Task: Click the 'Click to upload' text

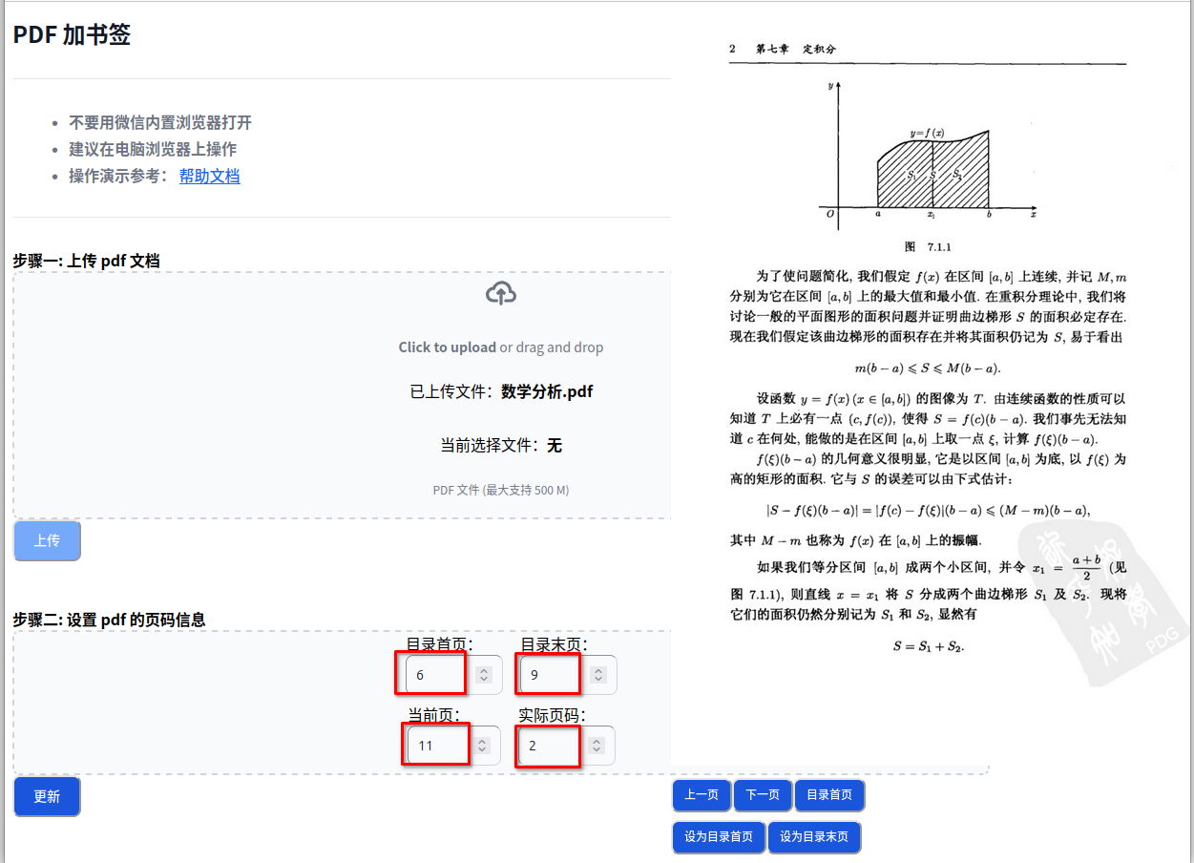Action: click(x=447, y=347)
